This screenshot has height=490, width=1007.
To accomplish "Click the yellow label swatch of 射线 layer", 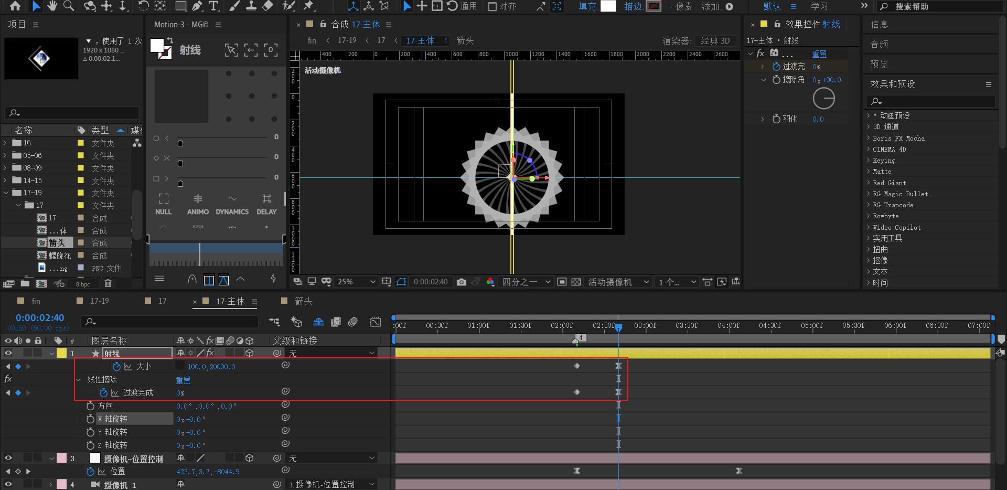I will pyautogui.click(x=62, y=353).
